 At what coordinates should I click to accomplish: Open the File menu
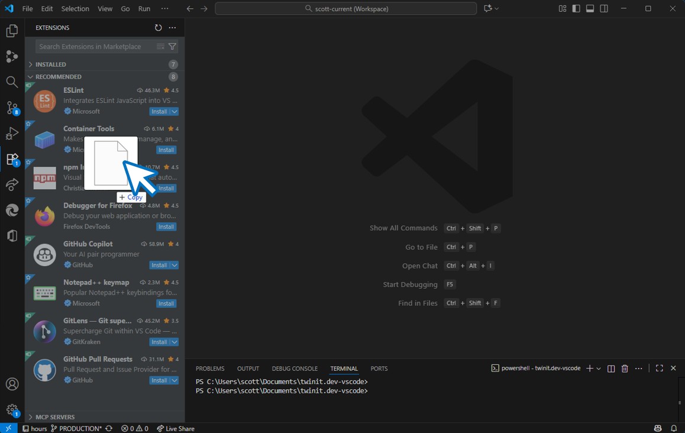(x=27, y=8)
